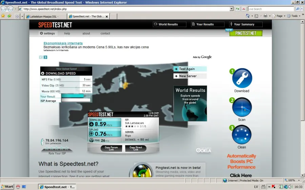Click the settings gear icon
This screenshot has height=190, width=305.
(x=41, y=33)
